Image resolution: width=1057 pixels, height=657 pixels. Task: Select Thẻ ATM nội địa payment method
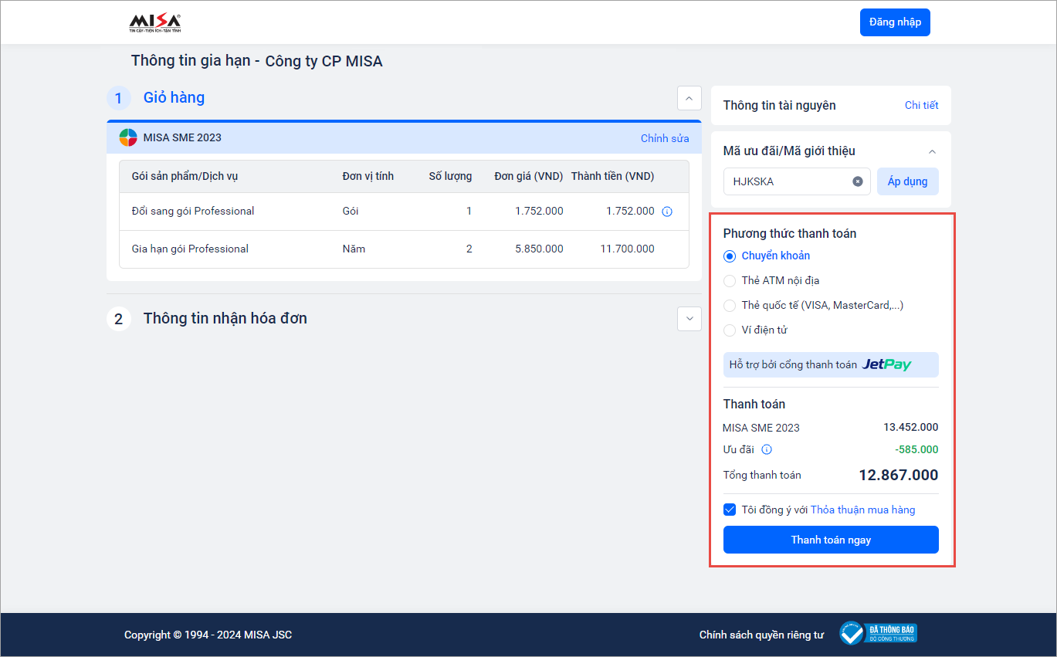tap(730, 281)
